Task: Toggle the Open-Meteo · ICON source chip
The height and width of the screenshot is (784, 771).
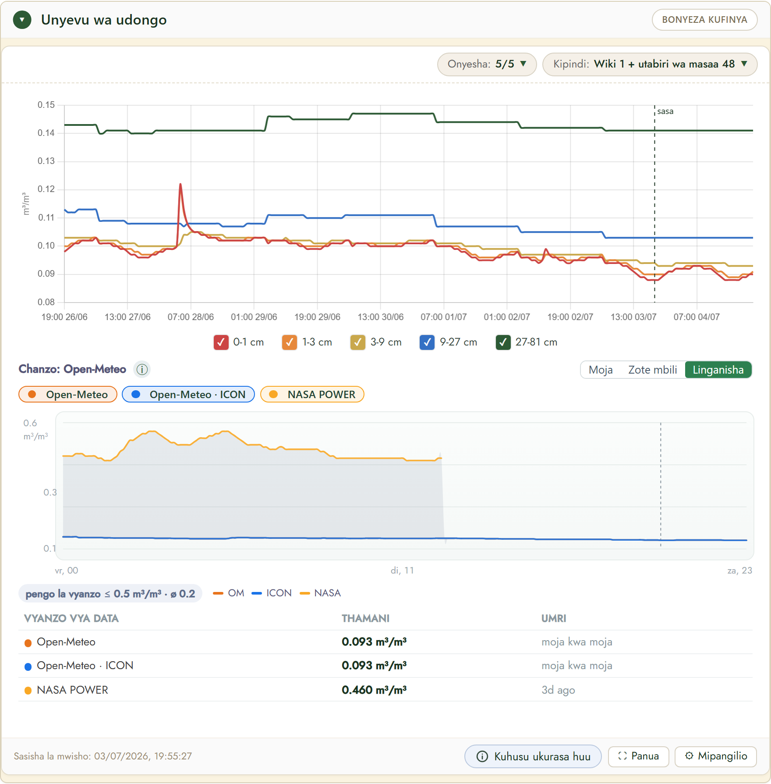Action: 188,394
